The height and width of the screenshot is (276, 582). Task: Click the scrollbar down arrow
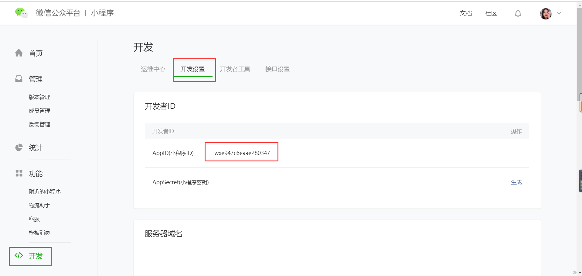pos(579,273)
